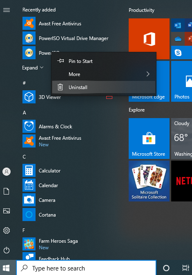Expand the Recently added list
Viewport: 192px width, 275px height.
(x=33, y=68)
